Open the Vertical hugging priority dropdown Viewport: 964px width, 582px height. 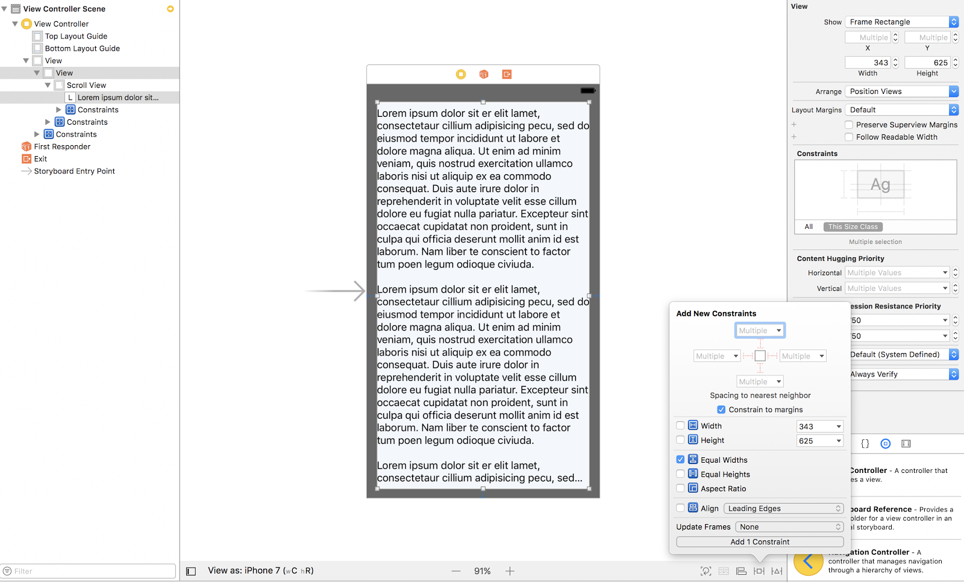[x=897, y=289]
